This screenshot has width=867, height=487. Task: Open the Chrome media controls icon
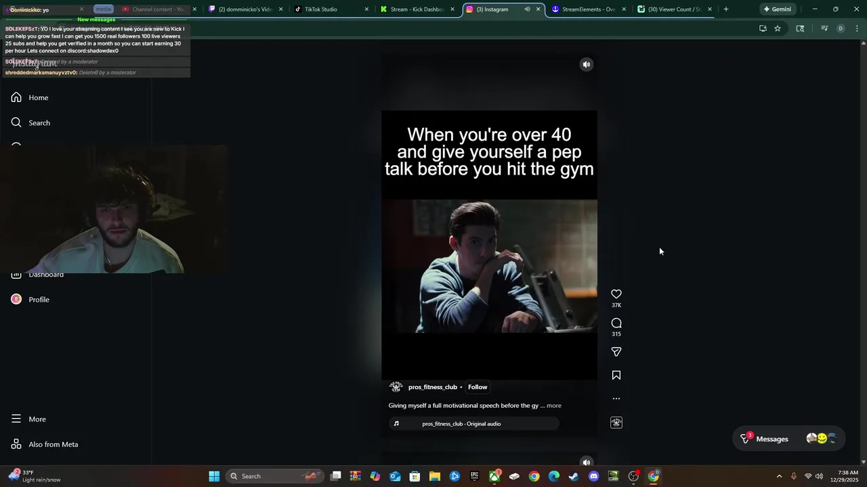pos(824,28)
